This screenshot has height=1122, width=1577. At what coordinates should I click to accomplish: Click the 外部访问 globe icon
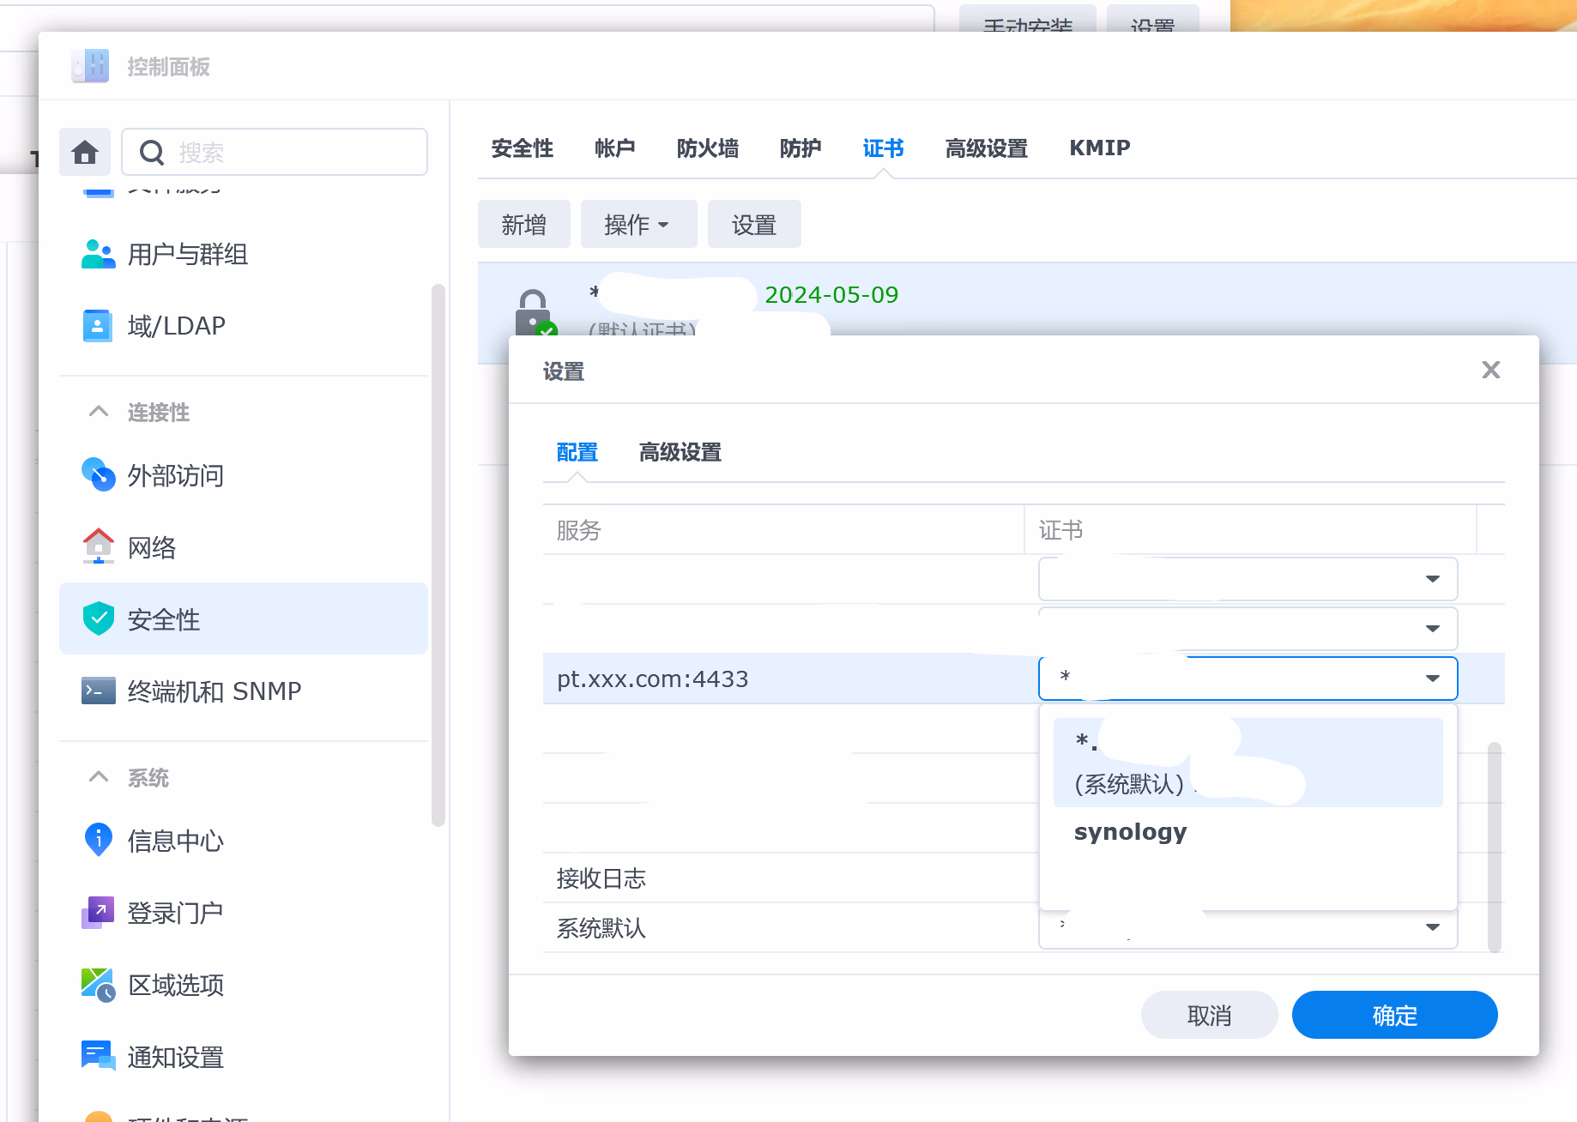pos(98,474)
